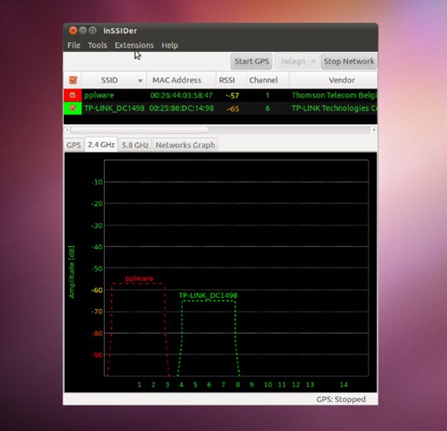Viewport: 447px width, 431px height.
Task: Click the RSSI value -57
Action: point(232,95)
